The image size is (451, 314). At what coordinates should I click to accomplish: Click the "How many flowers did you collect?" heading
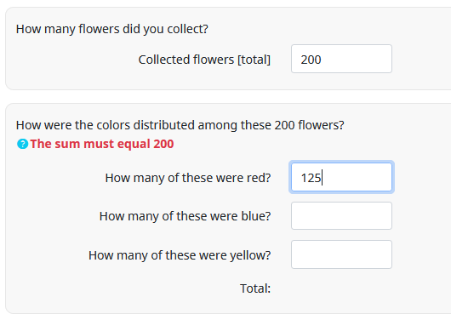[112, 29]
